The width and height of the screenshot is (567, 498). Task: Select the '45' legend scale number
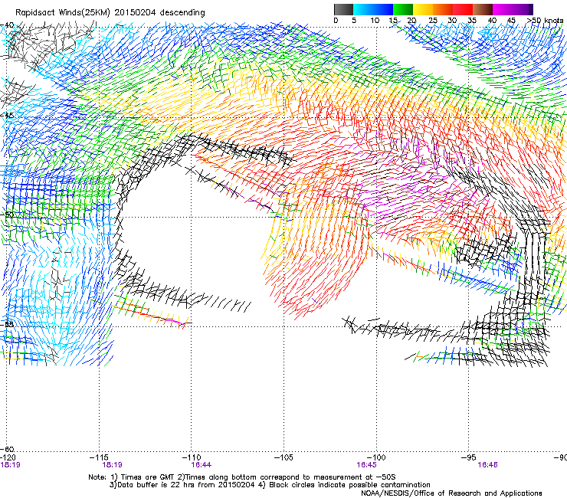(511, 21)
